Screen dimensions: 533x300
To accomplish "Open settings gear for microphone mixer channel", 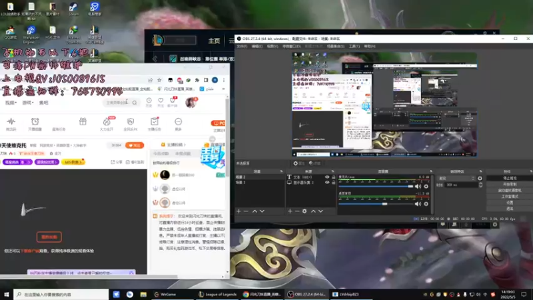I will coord(426,187).
